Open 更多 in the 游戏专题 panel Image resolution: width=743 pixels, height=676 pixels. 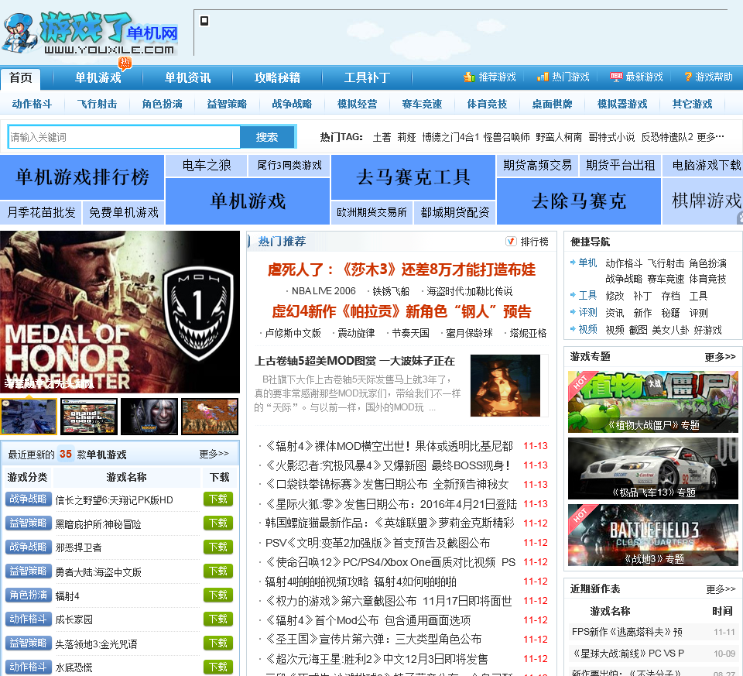(720, 356)
